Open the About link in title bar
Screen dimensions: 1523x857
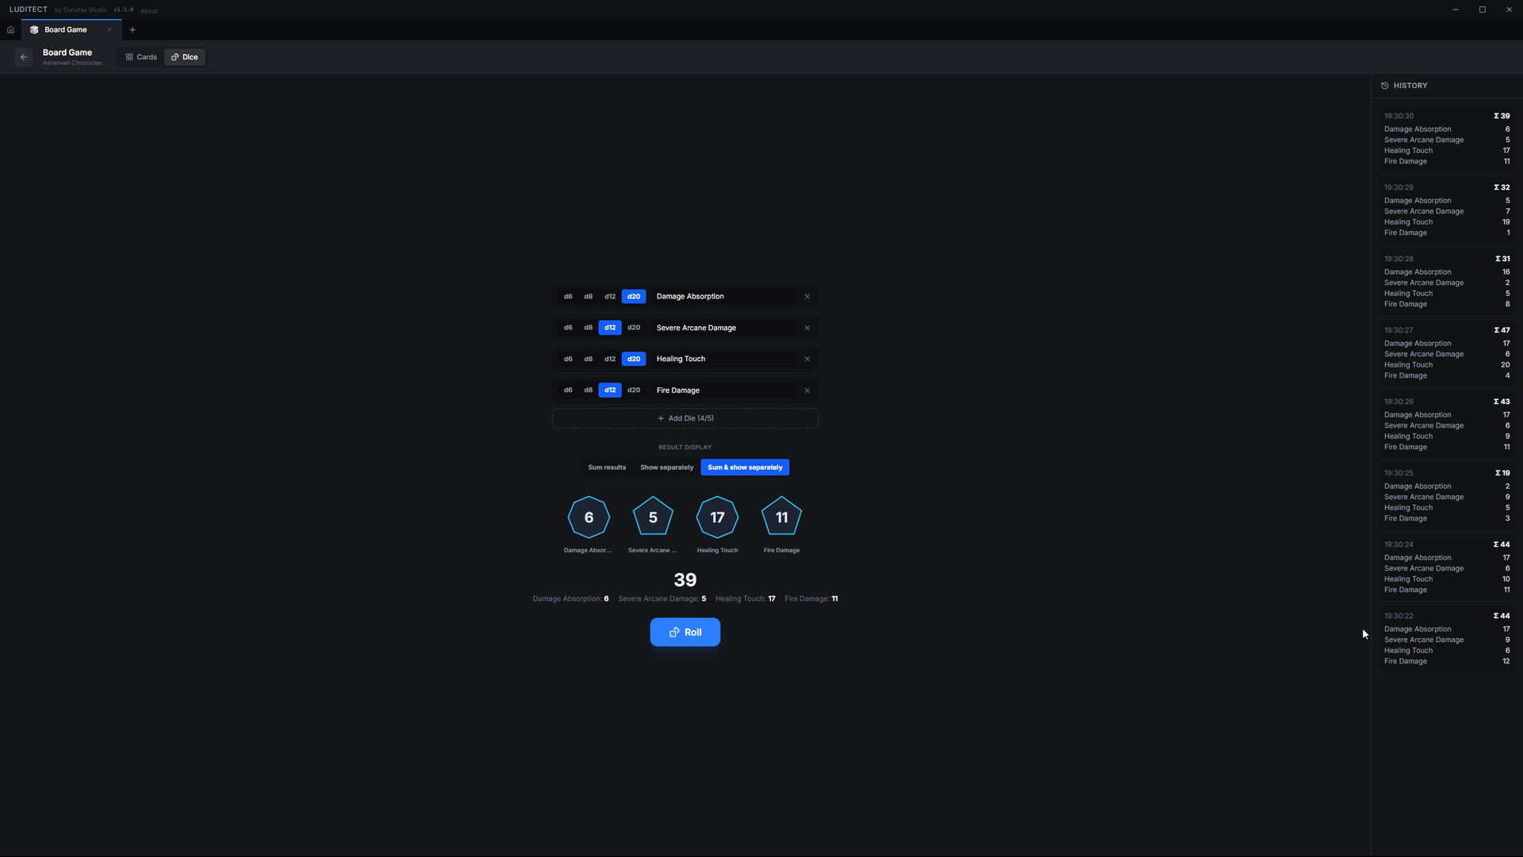coord(149,11)
